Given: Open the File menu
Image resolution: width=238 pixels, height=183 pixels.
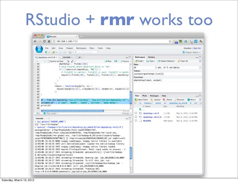Looking at the screenshot, I should click(x=47, y=48).
